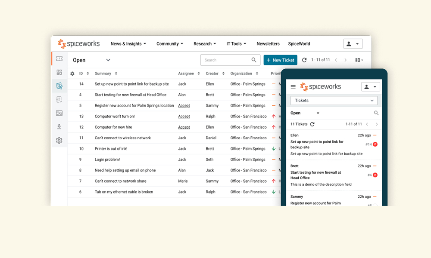Open ticket "Printer is out of ink!"
This screenshot has width=431, height=258.
point(111,149)
